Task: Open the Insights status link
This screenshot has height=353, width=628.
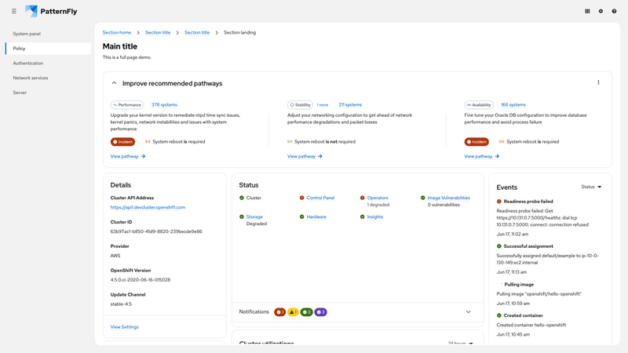Action: click(375, 217)
